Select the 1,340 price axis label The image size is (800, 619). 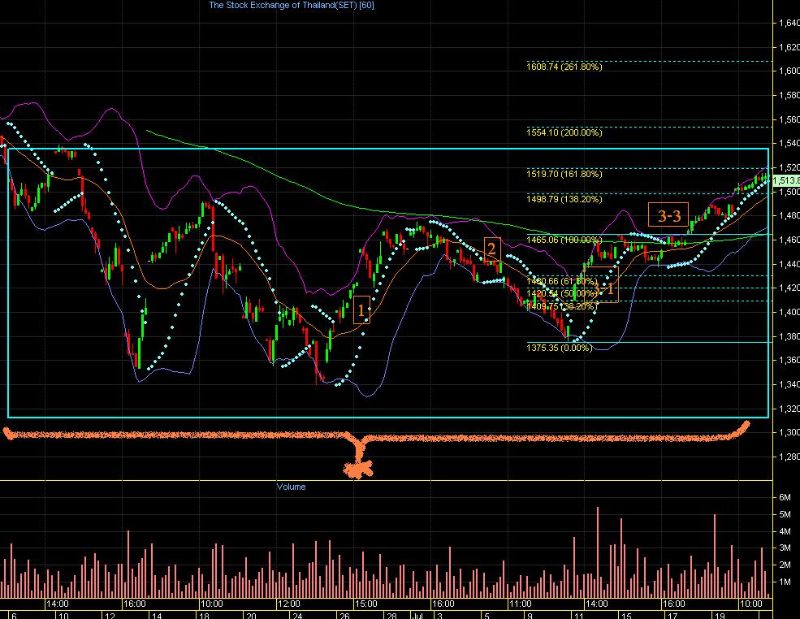789,385
